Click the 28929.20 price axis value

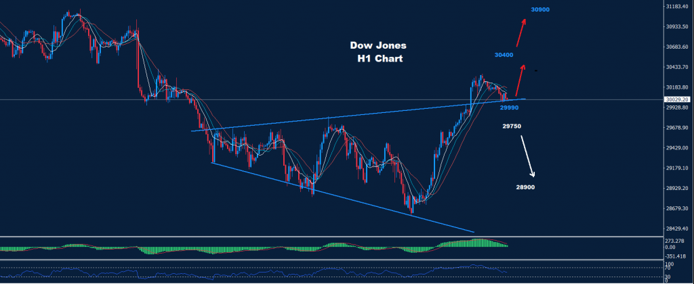[x=677, y=188]
